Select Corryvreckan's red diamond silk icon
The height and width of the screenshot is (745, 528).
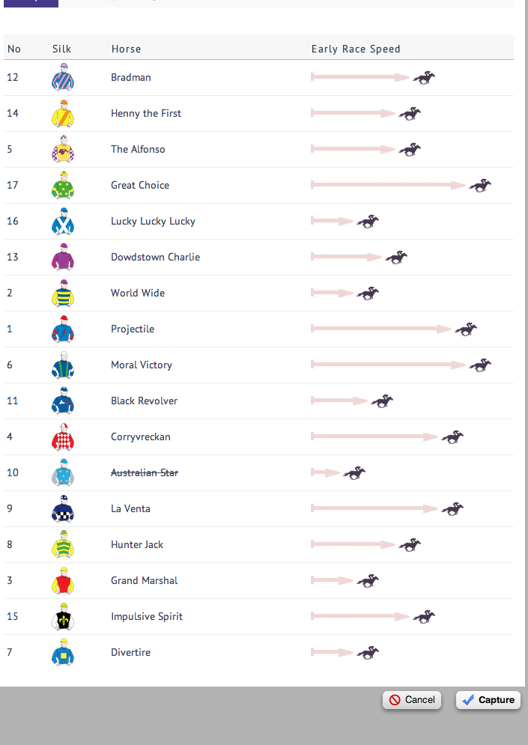click(x=63, y=437)
